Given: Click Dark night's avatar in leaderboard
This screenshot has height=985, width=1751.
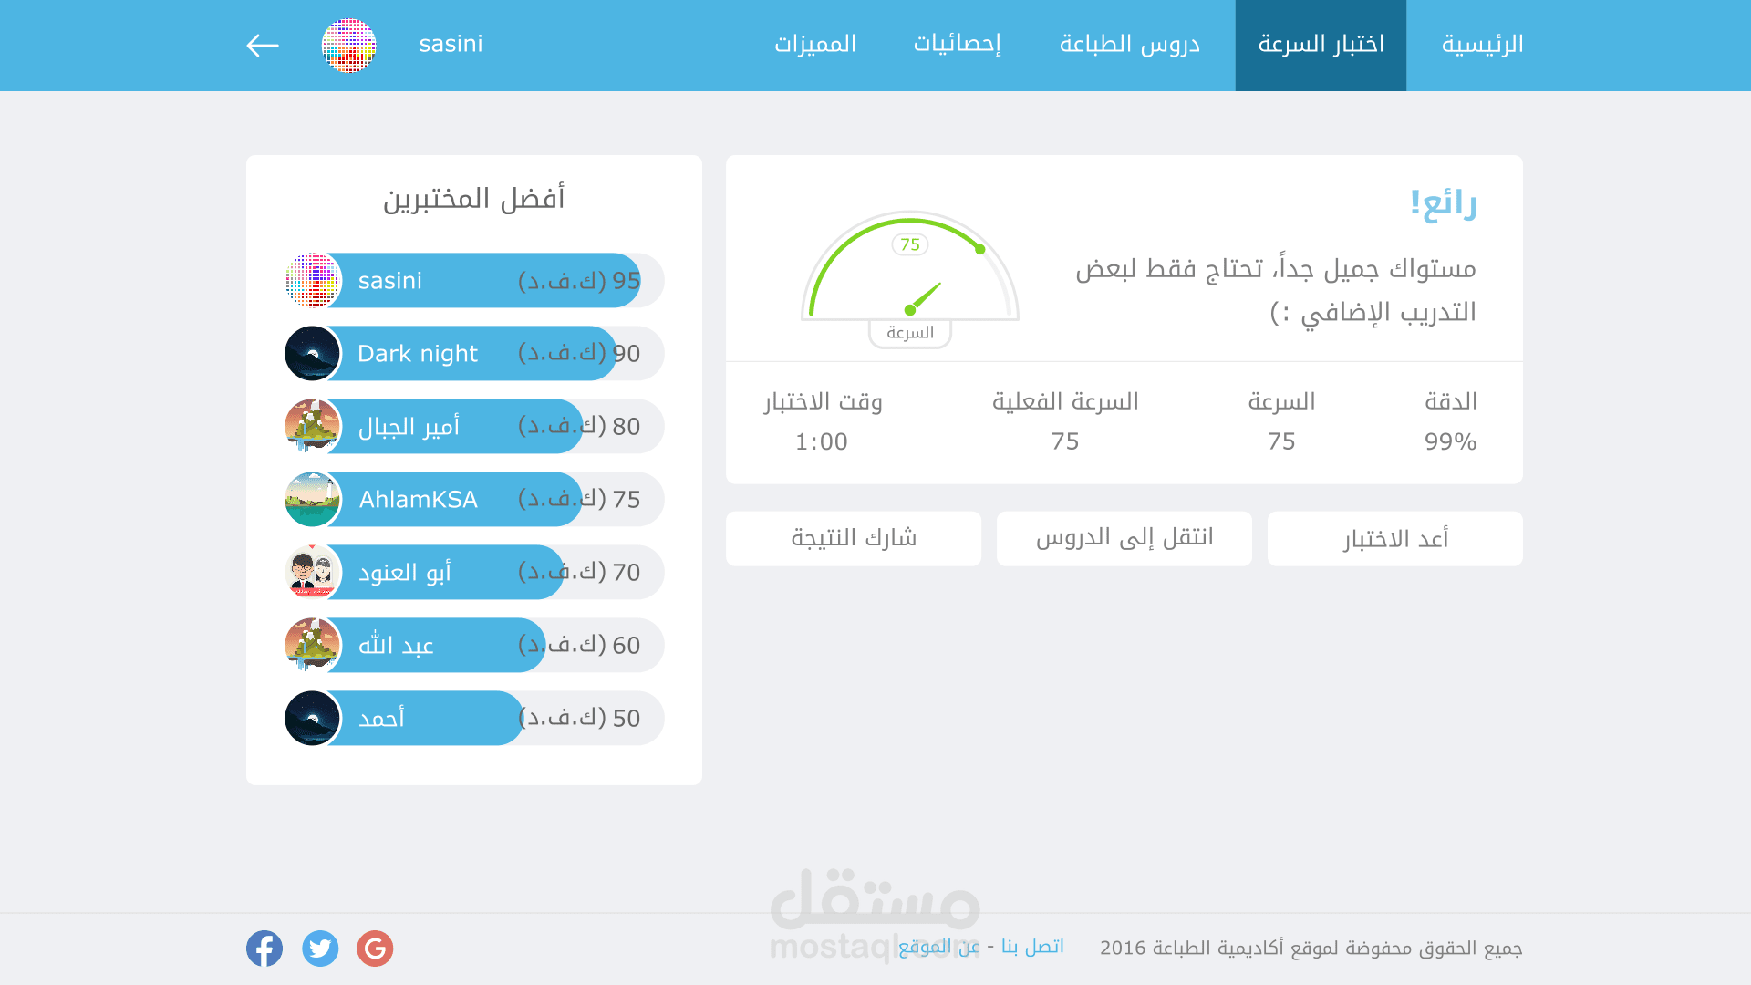Looking at the screenshot, I should (x=312, y=354).
